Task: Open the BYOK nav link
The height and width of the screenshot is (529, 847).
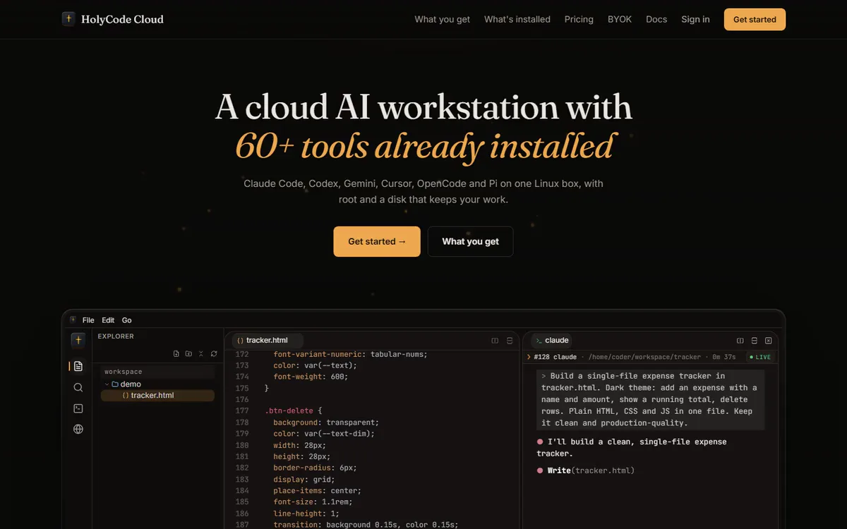Action: [x=620, y=20]
